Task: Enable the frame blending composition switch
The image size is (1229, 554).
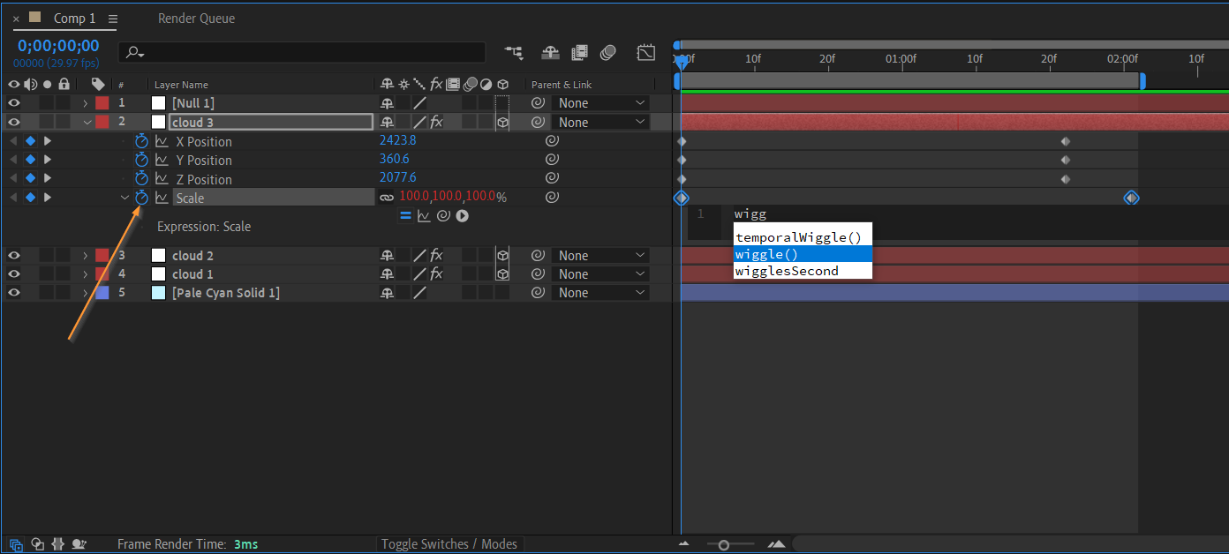Action: coord(579,53)
